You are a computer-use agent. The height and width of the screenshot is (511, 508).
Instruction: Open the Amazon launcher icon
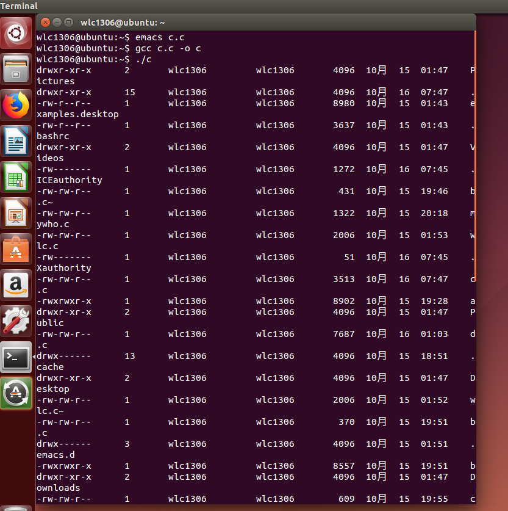(x=16, y=285)
